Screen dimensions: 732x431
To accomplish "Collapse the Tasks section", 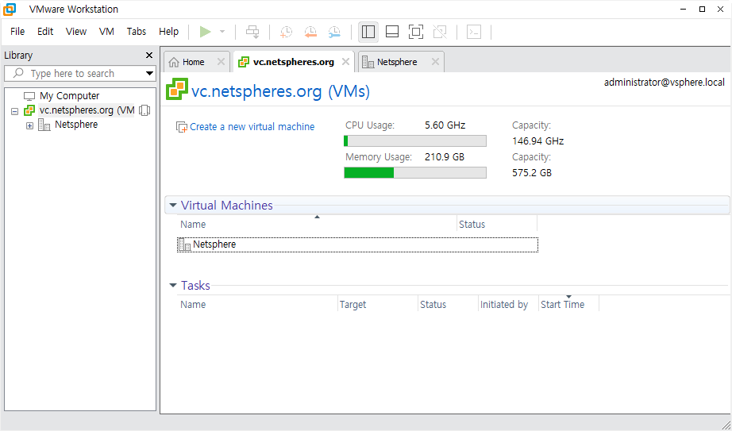I will [173, 285].
